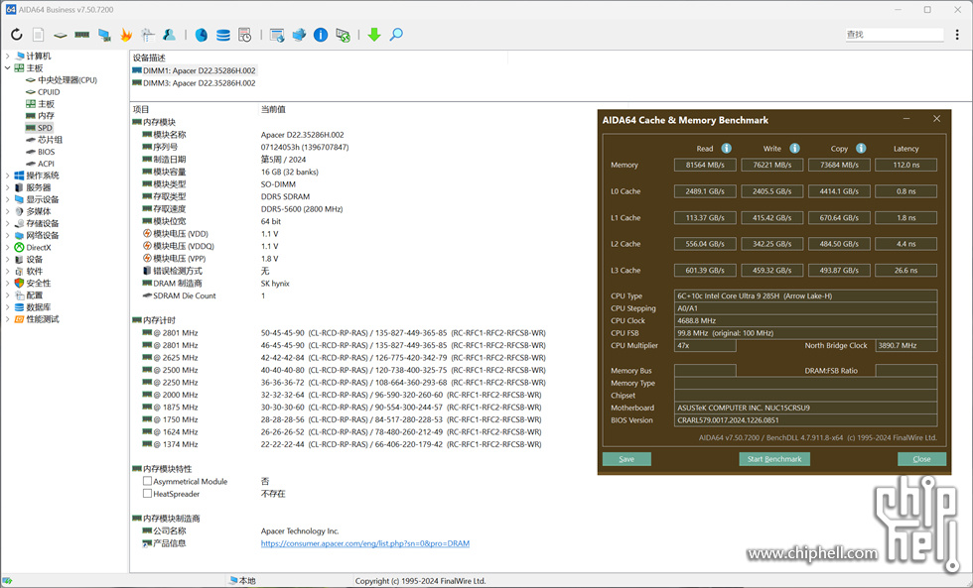Open the Apacer consumer product link
Screen dimensions: 973x588
click(x=365, y=543)
